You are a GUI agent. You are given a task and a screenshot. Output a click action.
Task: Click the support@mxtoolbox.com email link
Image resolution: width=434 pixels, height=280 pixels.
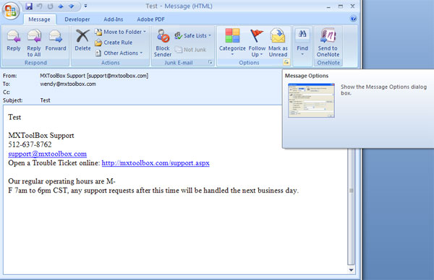(47, 154)
